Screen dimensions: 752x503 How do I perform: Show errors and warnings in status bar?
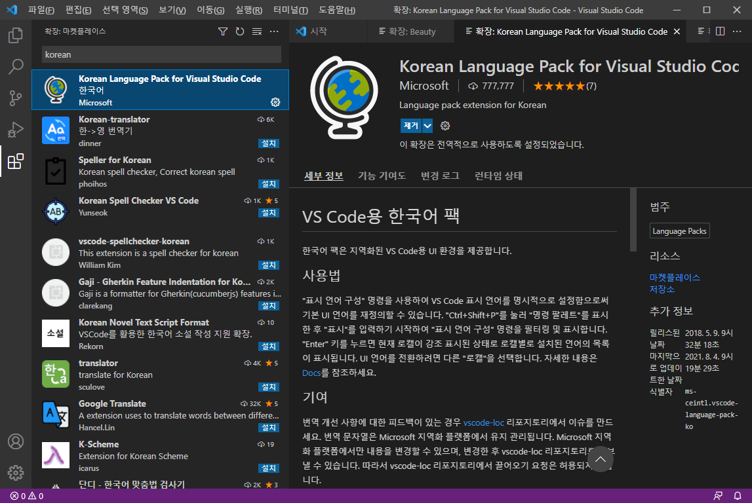[27, 496]
